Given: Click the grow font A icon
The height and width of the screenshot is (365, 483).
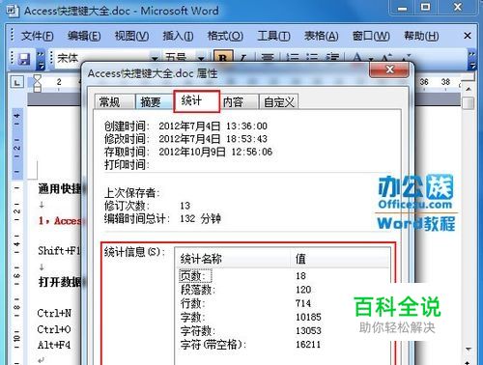Looking at the screenshot, I should (386, 57).
